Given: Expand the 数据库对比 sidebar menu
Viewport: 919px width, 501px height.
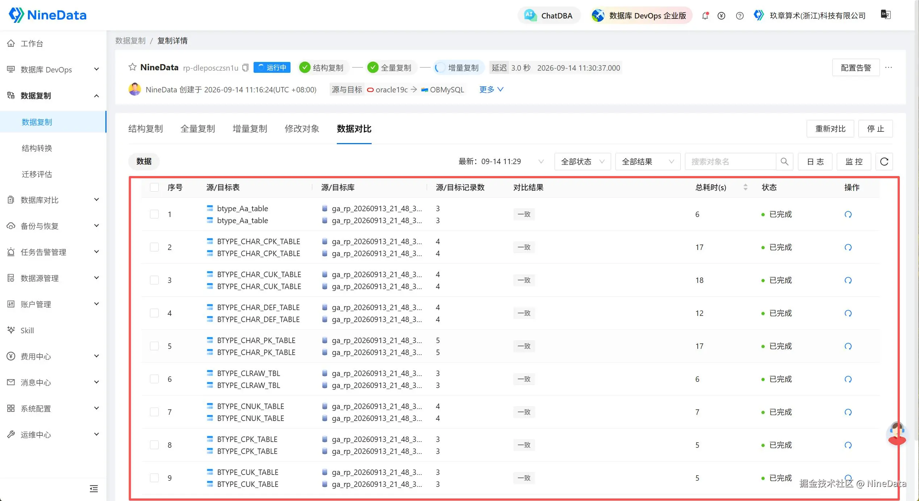Looking at the screenshot, I should 53,200.
